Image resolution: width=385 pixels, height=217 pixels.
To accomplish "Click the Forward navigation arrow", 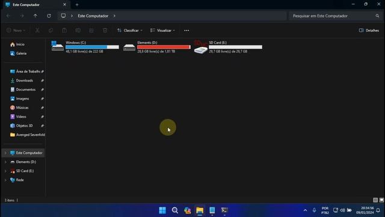I will [22, 16].
